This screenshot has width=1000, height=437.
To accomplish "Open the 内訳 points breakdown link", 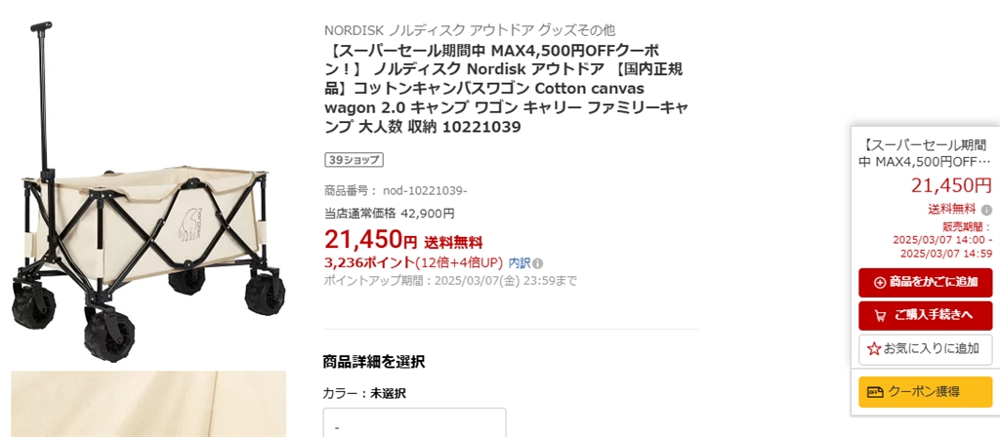I will pos(520,262).
